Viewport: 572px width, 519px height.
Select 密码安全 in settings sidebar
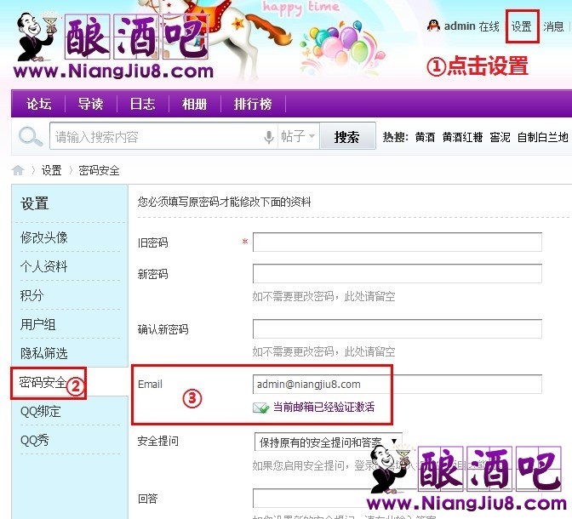43,382
